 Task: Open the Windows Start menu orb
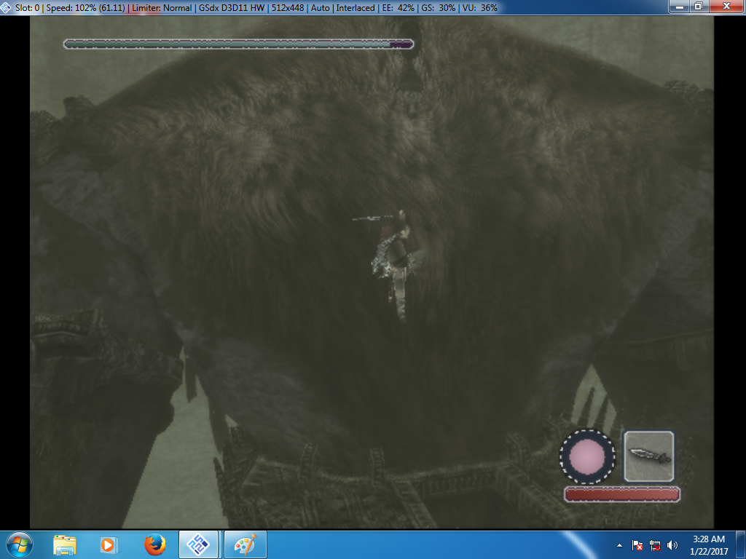click(20, 544)
